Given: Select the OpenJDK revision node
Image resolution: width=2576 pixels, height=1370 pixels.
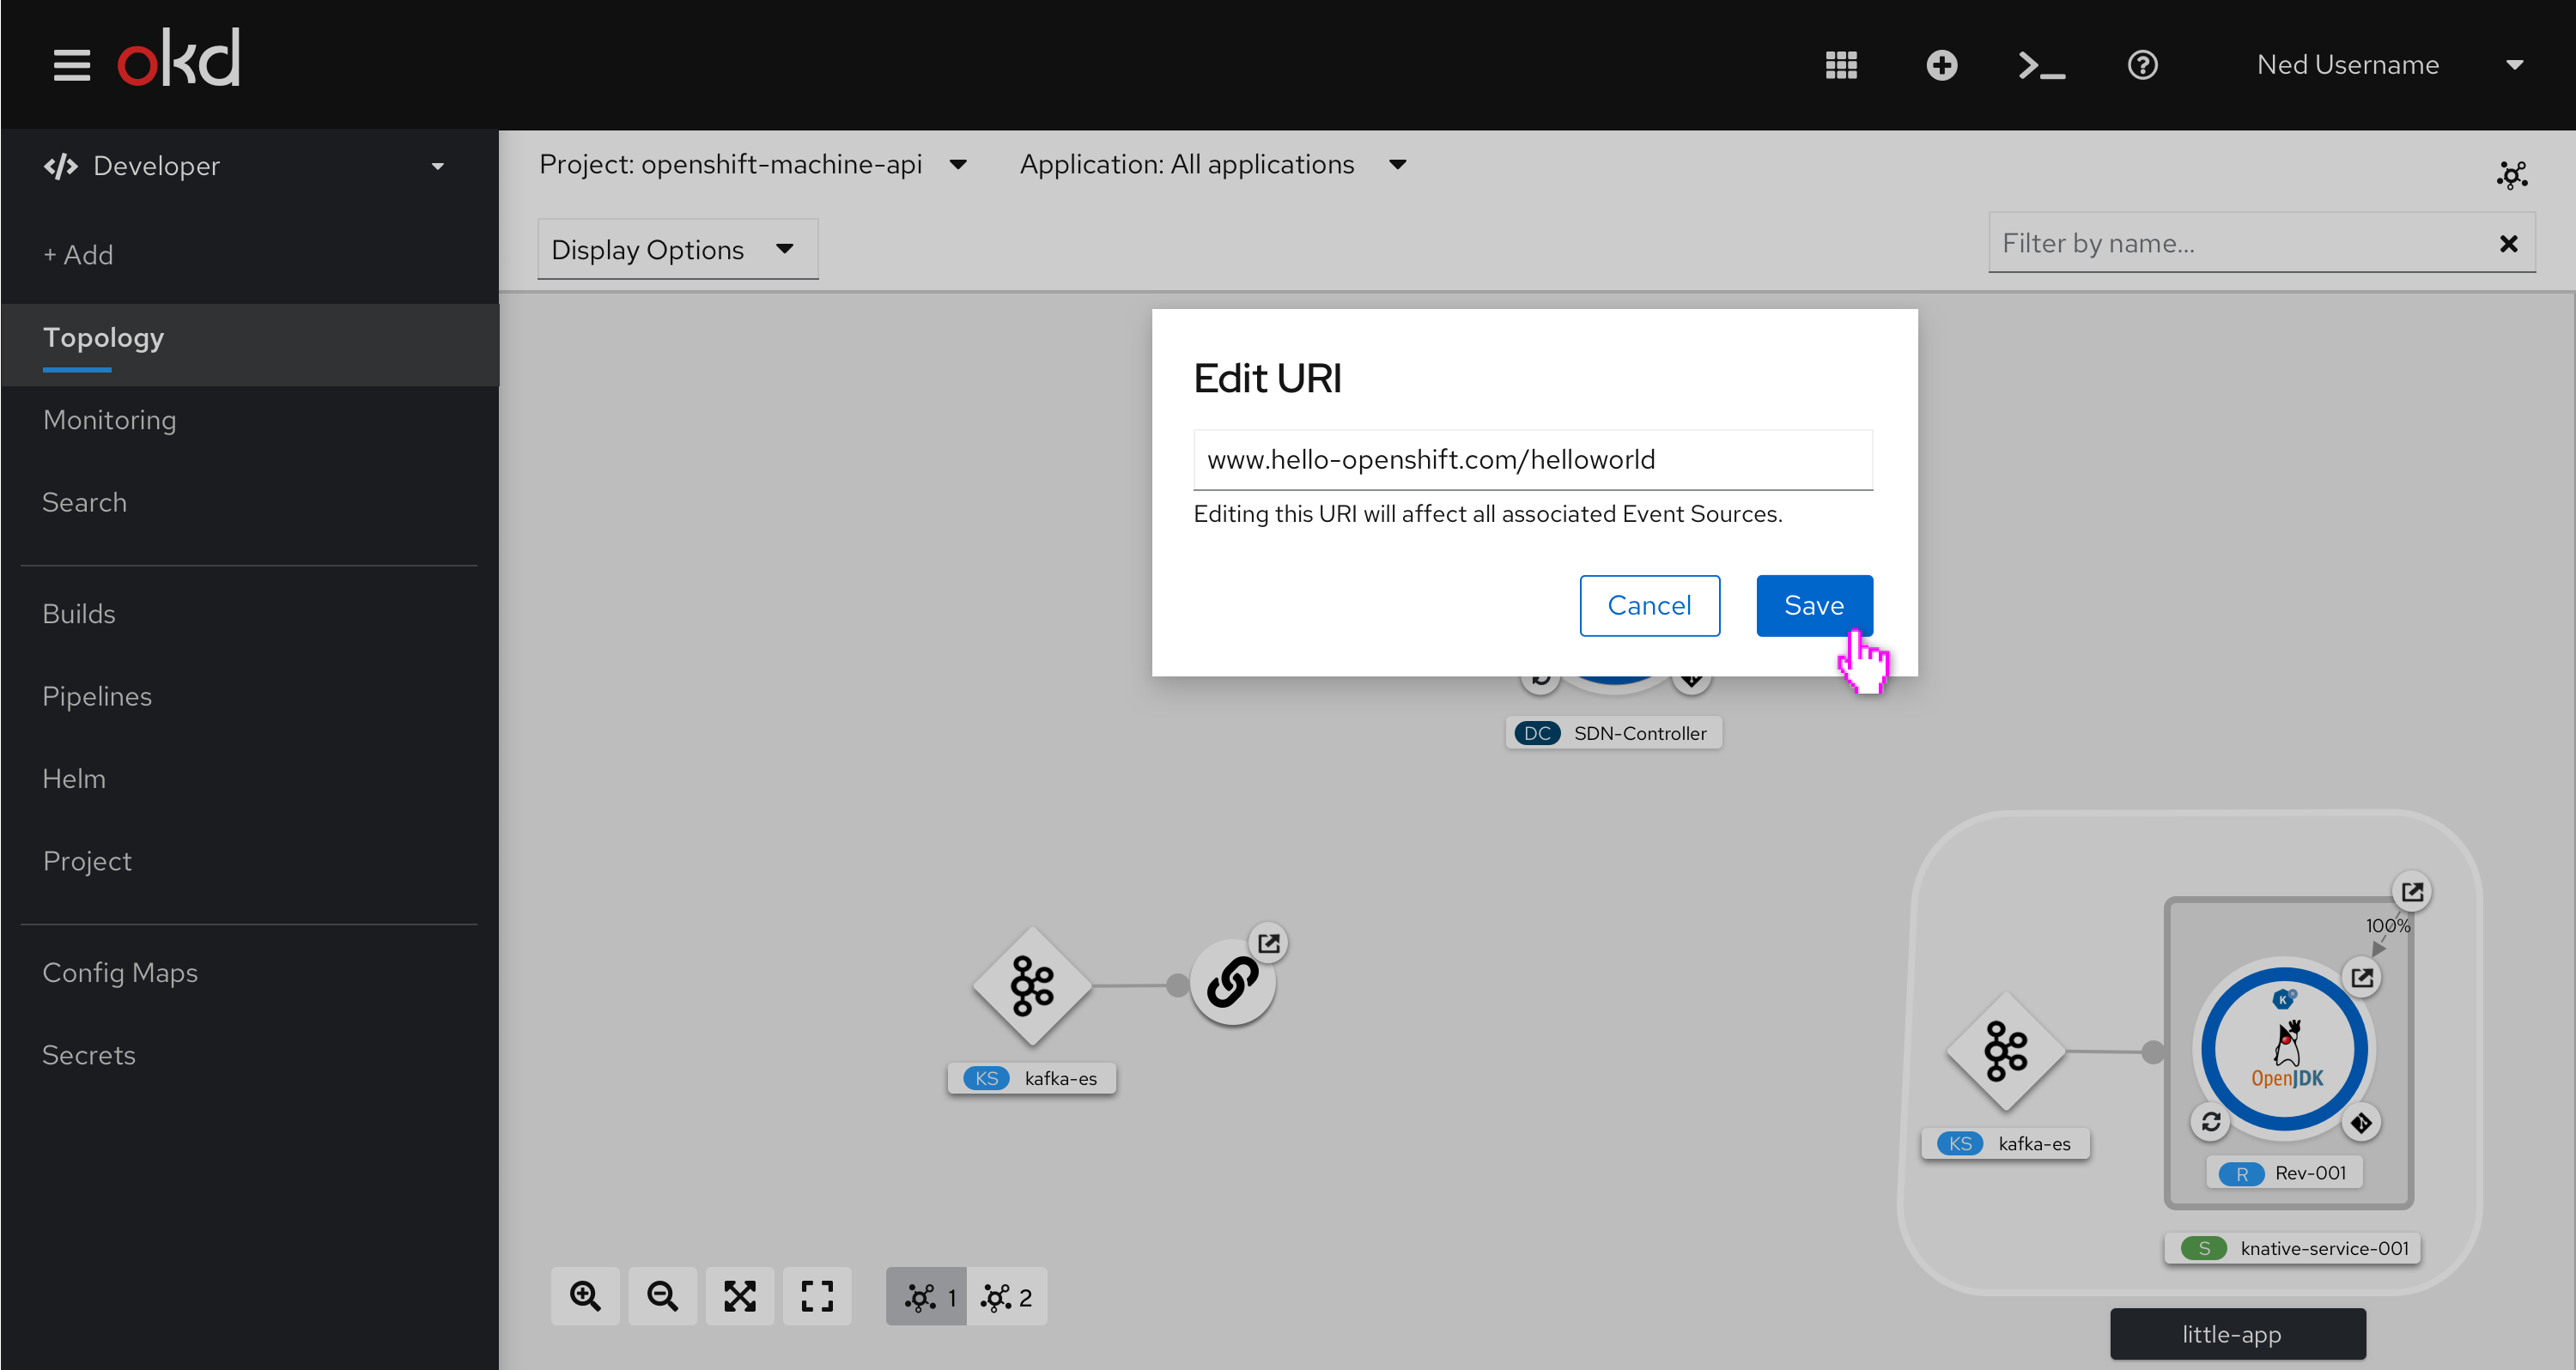Looking at the screenshot, I should click(x=2286, y=1049).
